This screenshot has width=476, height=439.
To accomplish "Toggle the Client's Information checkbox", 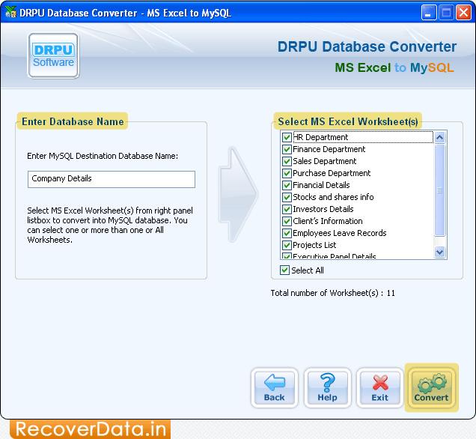I will pos(287,221).
